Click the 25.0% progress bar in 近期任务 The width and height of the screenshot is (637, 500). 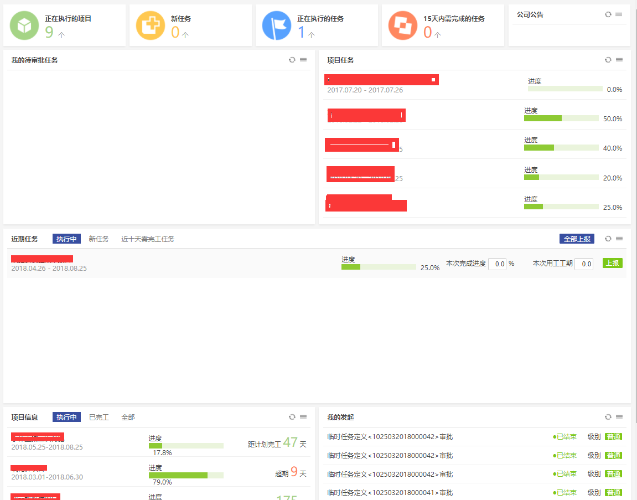pyautogui.click(x=379, y=267)
